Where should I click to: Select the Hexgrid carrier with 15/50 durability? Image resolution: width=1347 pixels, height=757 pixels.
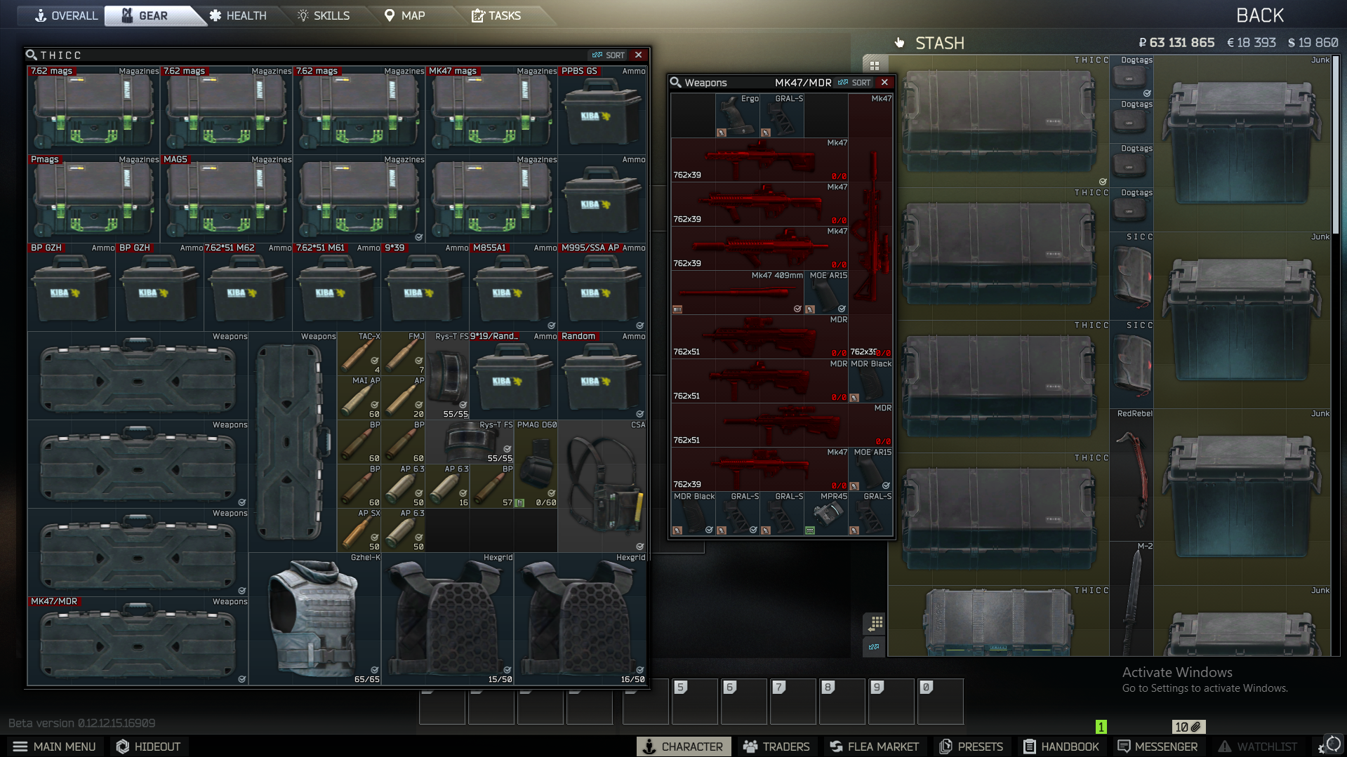[448, 619]
